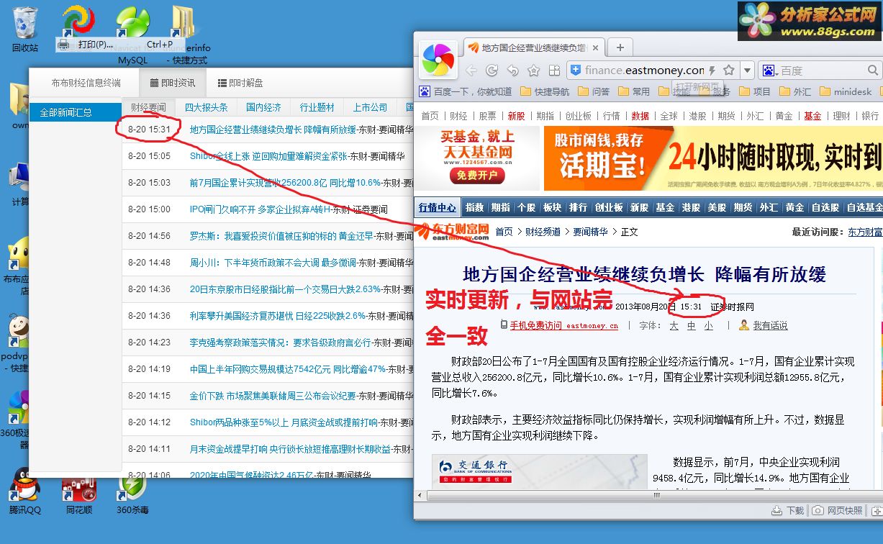Open news headline IPO闸门久叩不开
Viewport: 883px width, 544px height.
click(x=260, y=209)
